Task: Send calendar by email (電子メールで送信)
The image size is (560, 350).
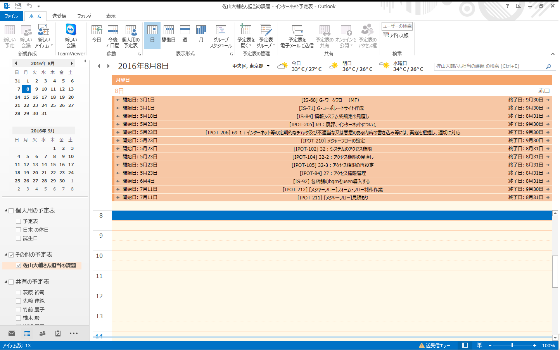Action: click(x=297, y=36)
